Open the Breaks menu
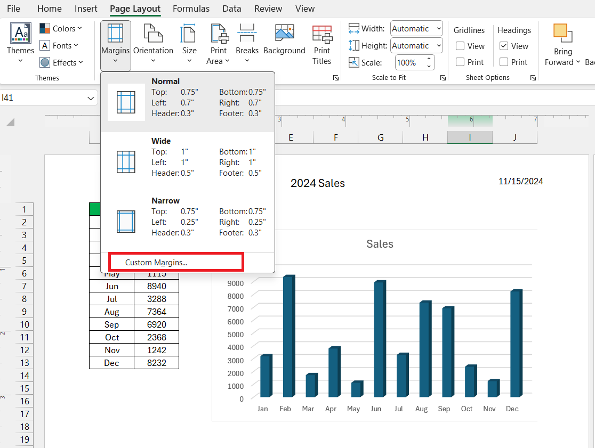This screenshot has height=448, width=595. pyautogui.click(x=247, y=44)
